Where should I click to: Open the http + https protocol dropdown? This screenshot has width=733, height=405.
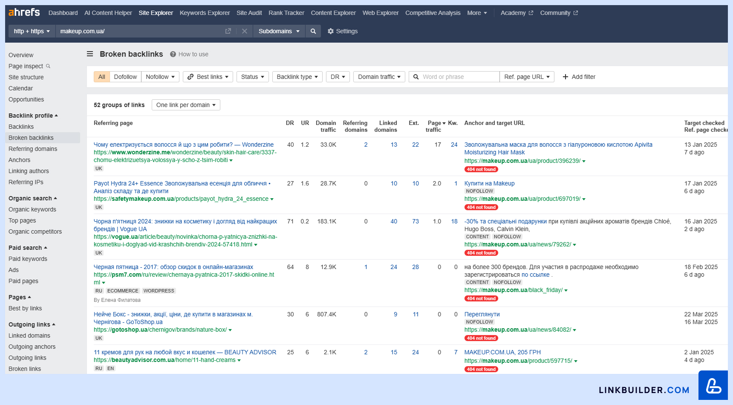coord(32,31)
